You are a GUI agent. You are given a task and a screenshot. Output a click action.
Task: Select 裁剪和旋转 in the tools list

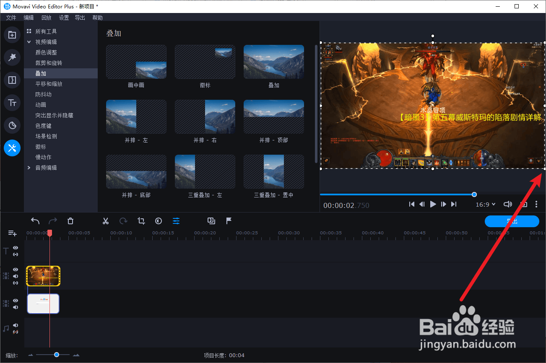(x=49, y=63)
